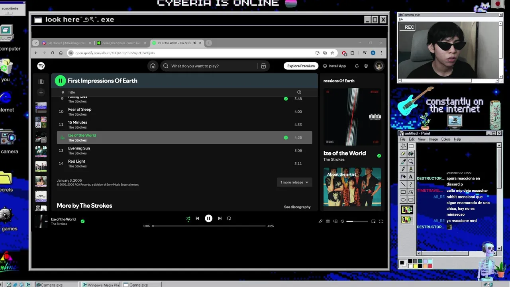
Task: Select the Airbrush tool in Paint
Action: click(403, 177)
